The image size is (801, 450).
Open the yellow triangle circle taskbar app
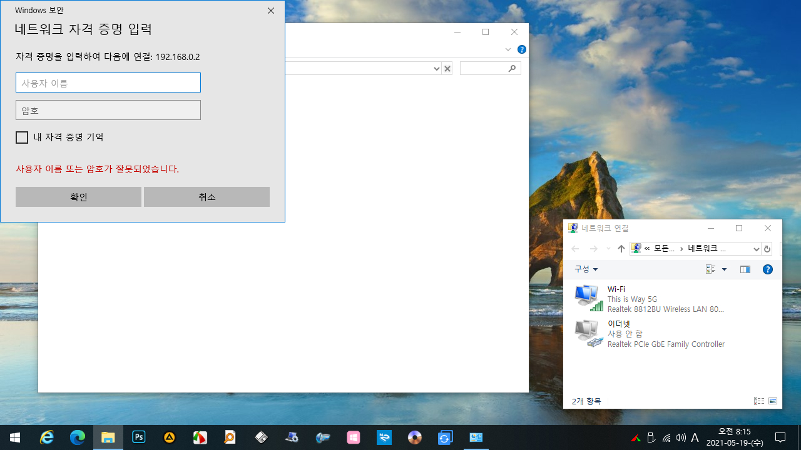point(170,437)
